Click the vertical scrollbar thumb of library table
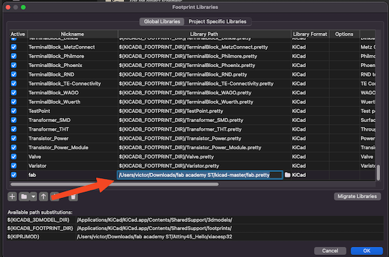 click(378, 173)
